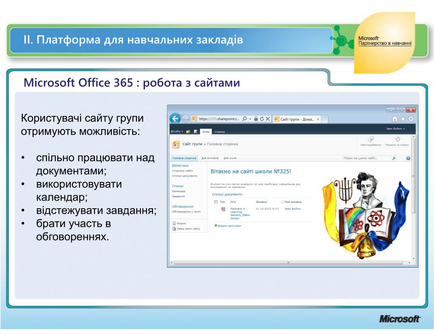Open the 'Іван Бойко' user menu
The width and height of the screenshot is (434, 334).
tap(395, 129)
